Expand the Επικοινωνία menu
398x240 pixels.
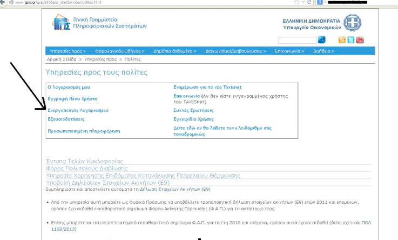click(x=289, y=51)
